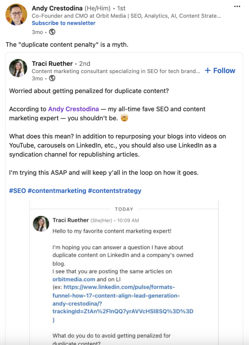Click the exploding head emoji
The width and height of the screenshot is (249, 345).
coord(124,118)
